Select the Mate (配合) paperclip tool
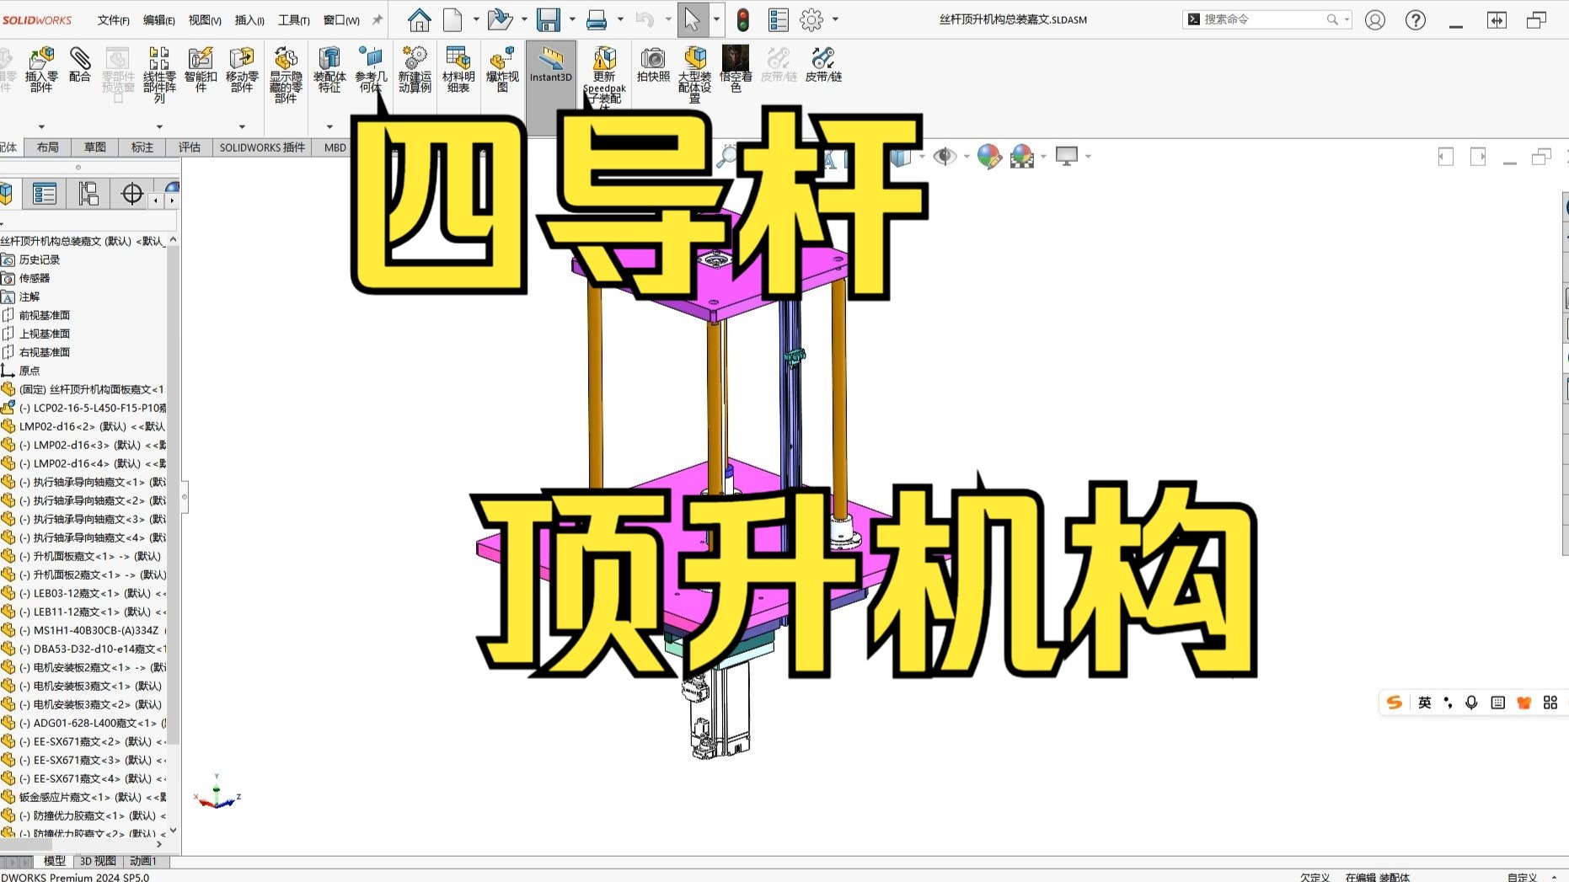Screen dimensions: 1569x882 pyautogui.click(x=80, y=64)
